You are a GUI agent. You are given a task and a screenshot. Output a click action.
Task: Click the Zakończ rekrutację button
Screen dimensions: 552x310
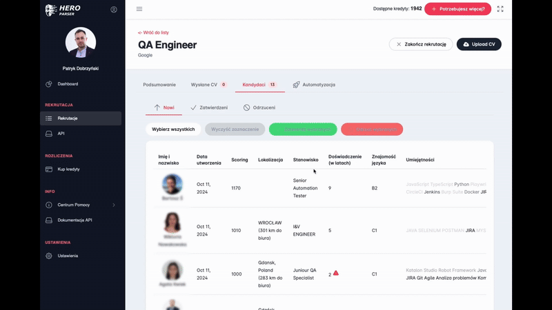(421, 44)
